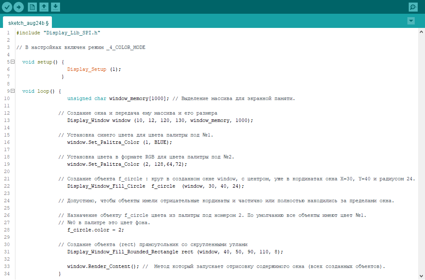This screenshot has width=425, height=280.
Task: Click Display_Window_Fill_Circle type name
Action: 106,186
